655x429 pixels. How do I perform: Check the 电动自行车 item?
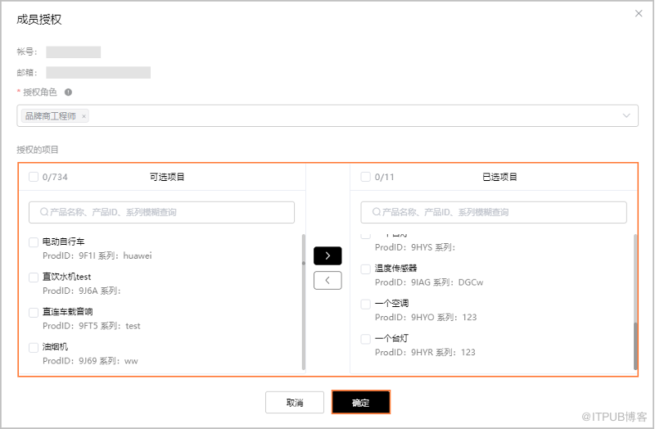(34, 242)
